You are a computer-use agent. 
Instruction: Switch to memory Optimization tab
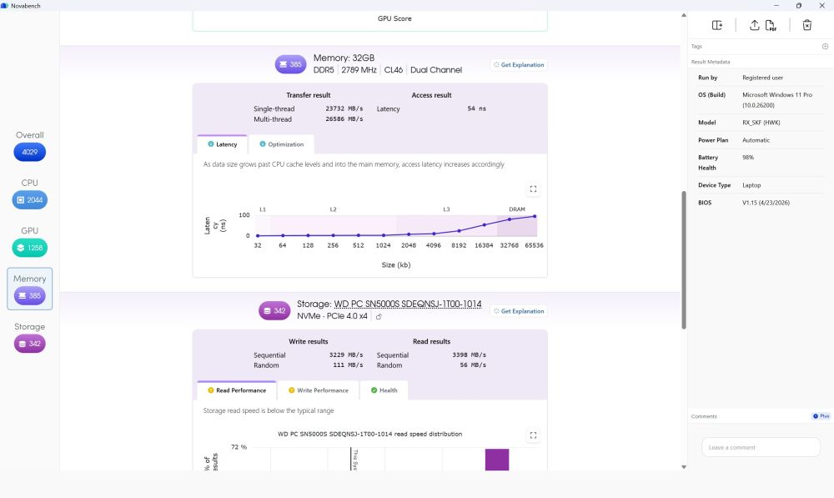(x=281, y=144)
